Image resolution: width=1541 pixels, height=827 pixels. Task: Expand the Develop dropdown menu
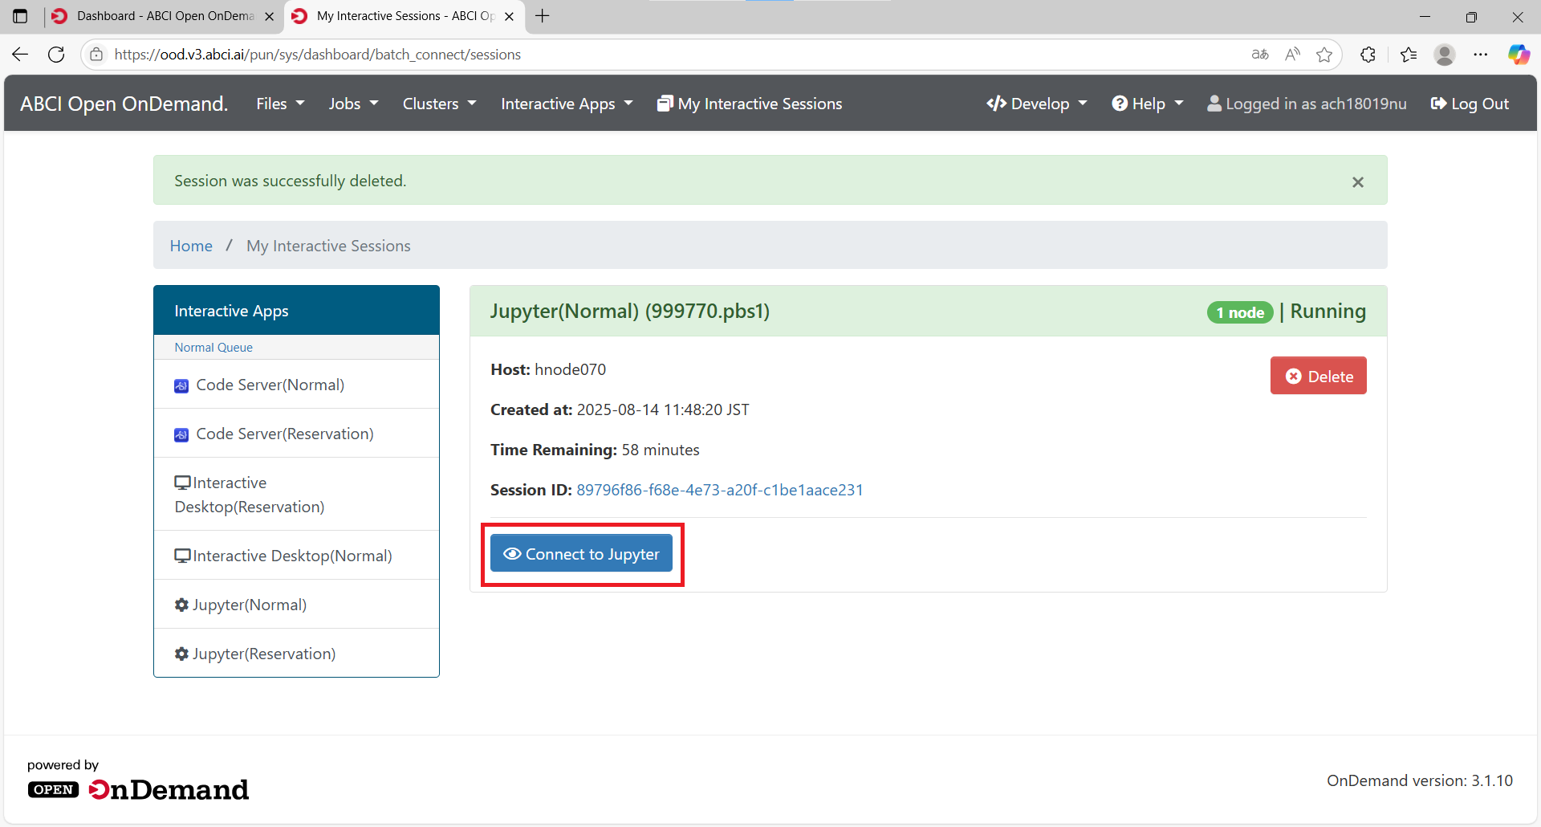1037,104
